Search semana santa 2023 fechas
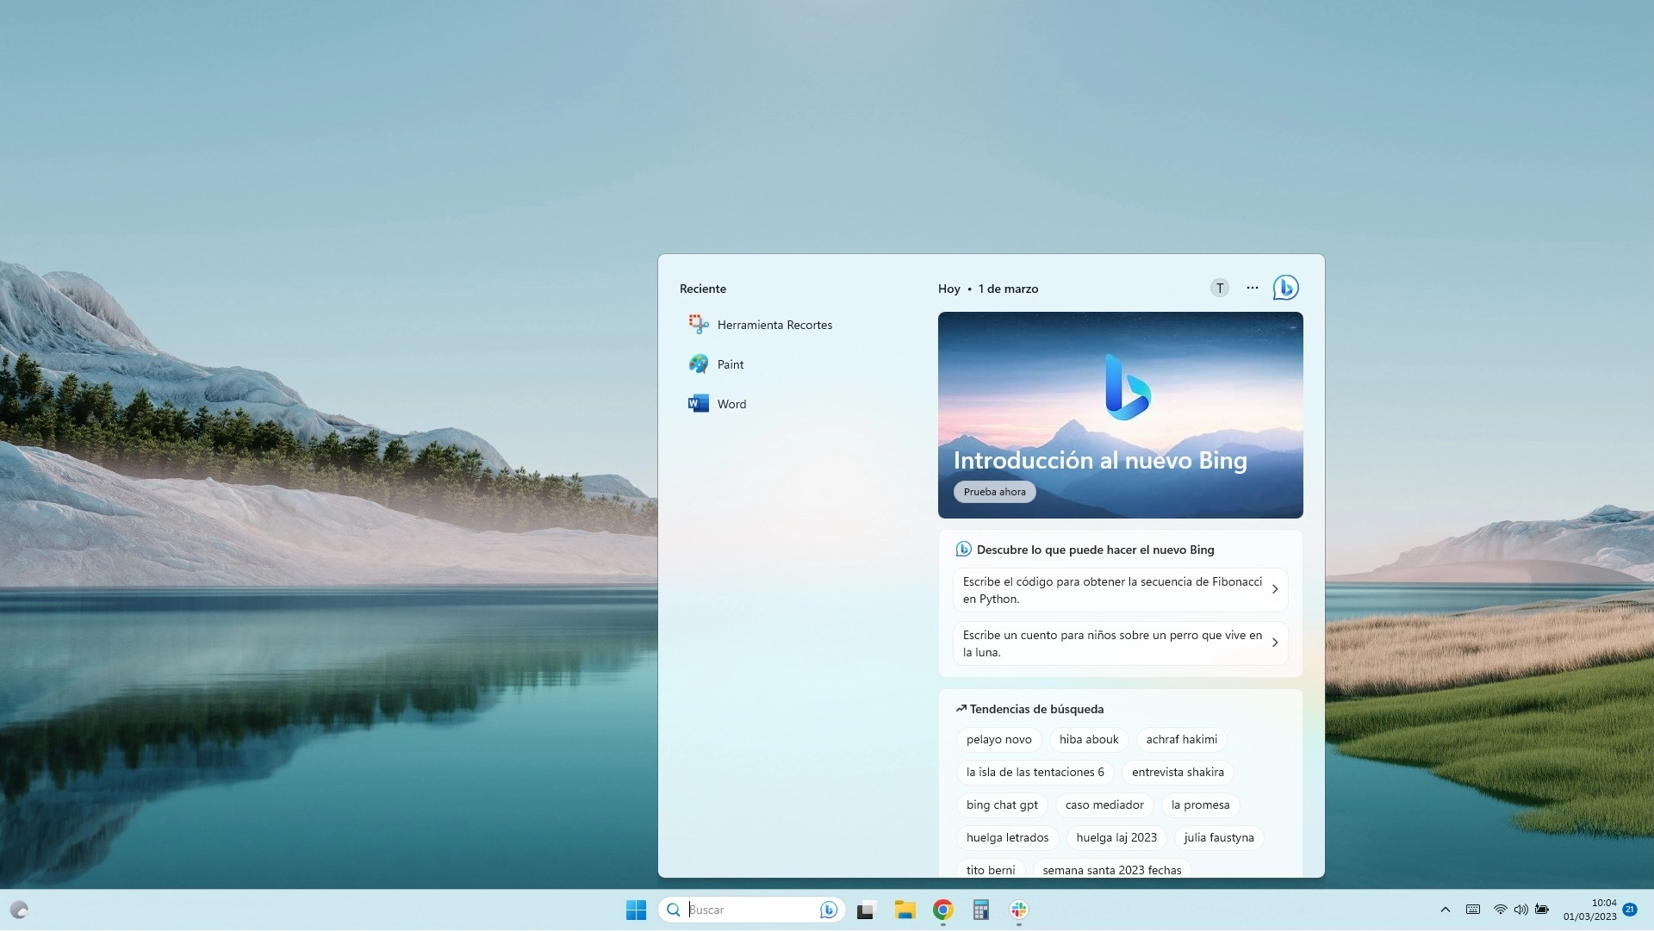 [1111, 869]
